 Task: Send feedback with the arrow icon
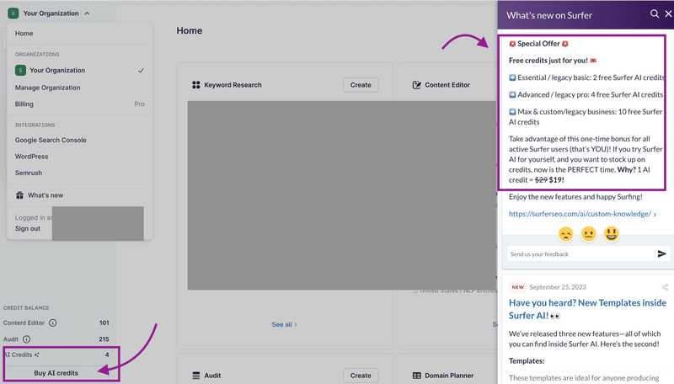coord(662,253)
